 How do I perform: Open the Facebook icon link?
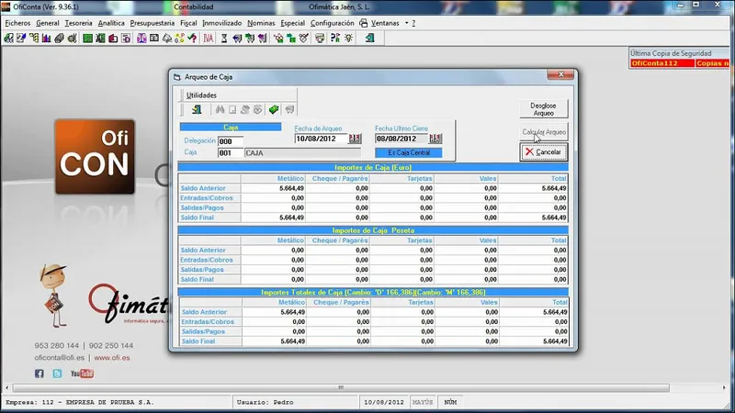[x=40, y=374]
